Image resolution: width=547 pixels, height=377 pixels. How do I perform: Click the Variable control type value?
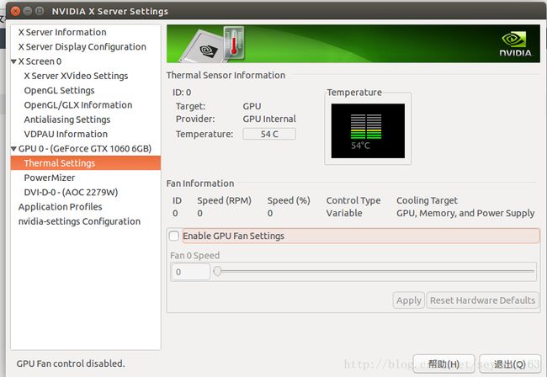(344, 213)
